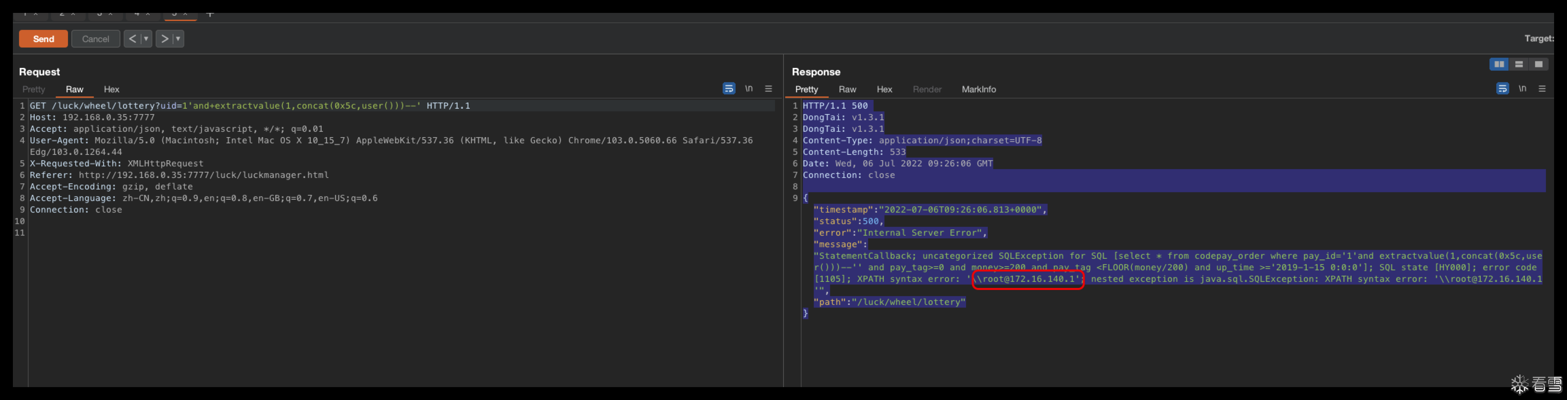
Task: Open history dropdown beside the < arrow
Action: tap(146, 39)
